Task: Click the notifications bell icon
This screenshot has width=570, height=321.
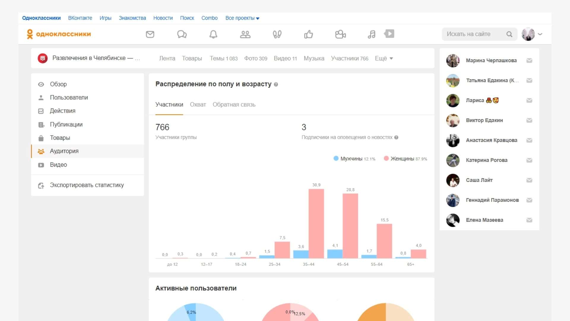Action: [x=213, y=34]
